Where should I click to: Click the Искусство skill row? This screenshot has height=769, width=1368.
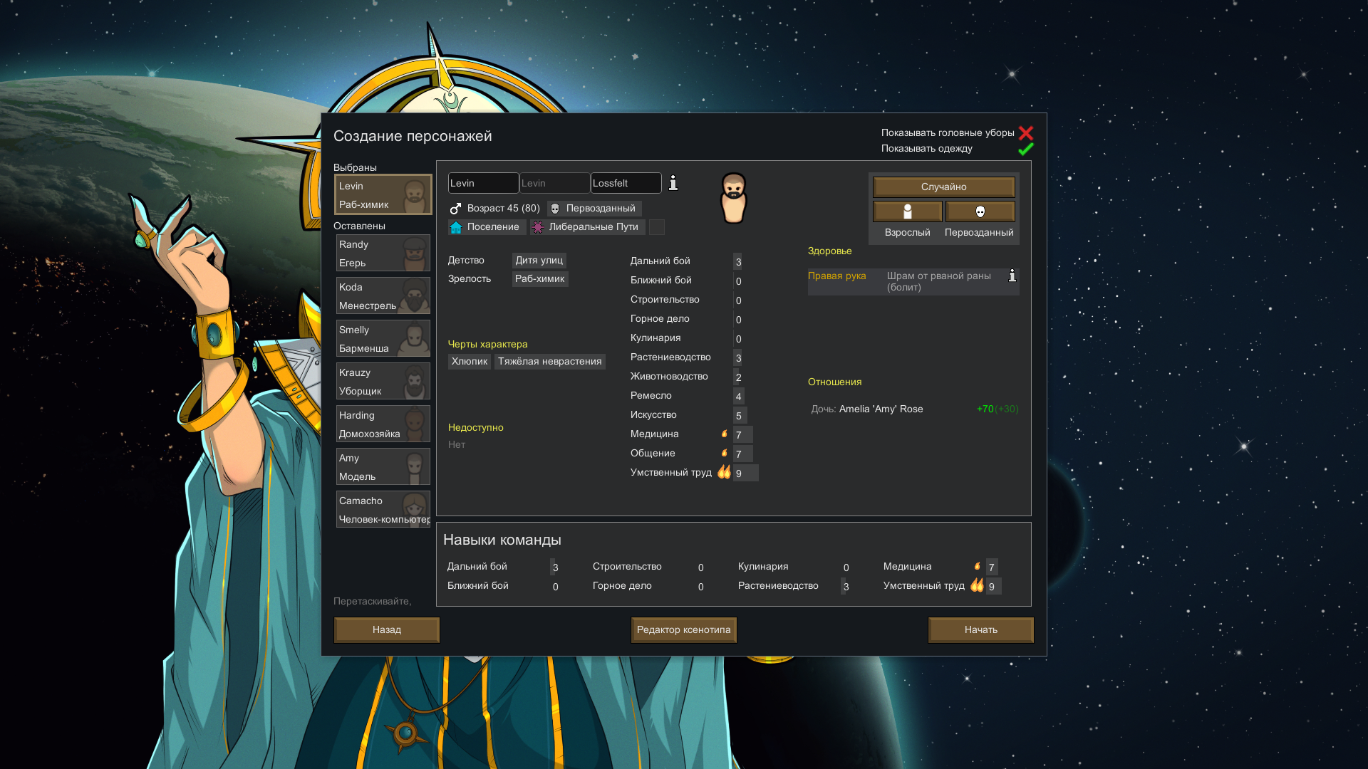coord(688,415)
